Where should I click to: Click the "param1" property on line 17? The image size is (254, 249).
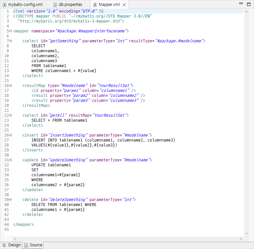coord(71,91)
